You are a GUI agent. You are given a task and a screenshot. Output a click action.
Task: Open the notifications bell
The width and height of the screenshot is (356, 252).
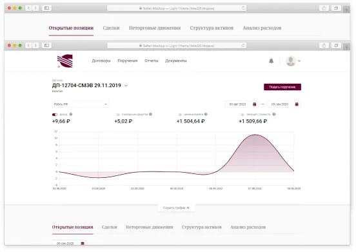pos(271,61)
